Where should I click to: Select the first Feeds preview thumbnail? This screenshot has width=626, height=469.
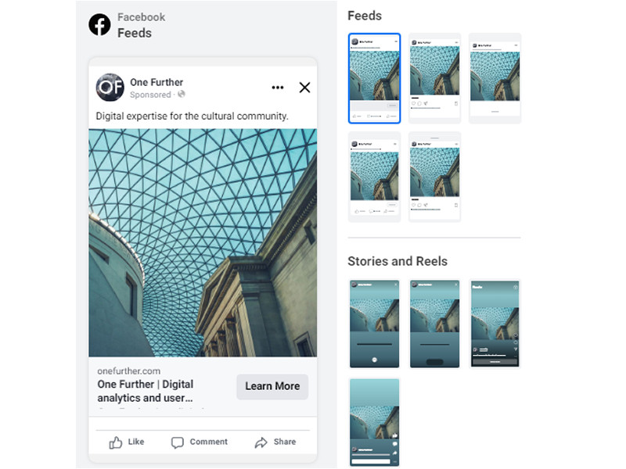coord(375,78)
